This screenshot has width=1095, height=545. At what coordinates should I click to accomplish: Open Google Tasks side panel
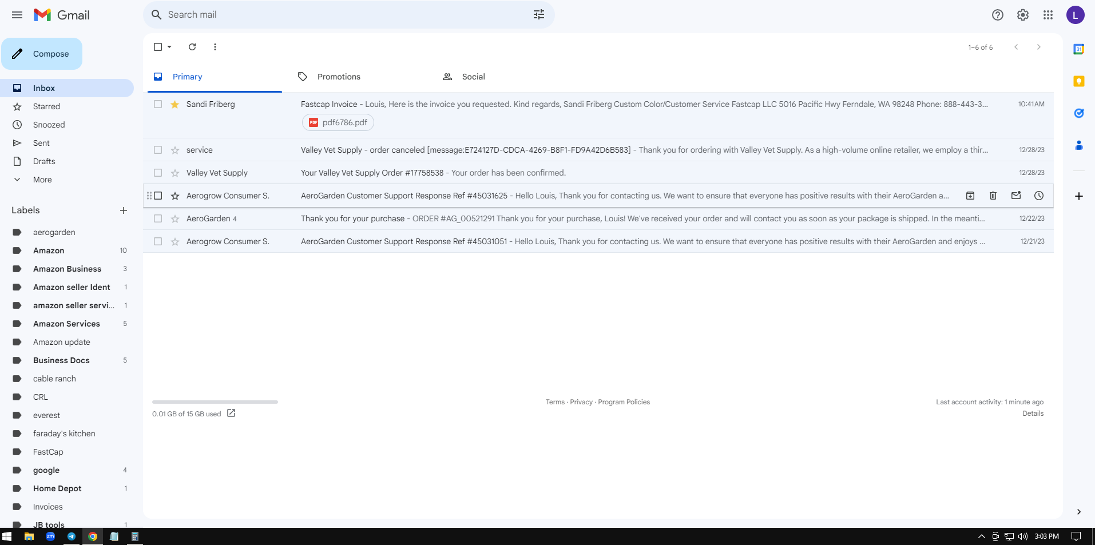coord(1079,113)
